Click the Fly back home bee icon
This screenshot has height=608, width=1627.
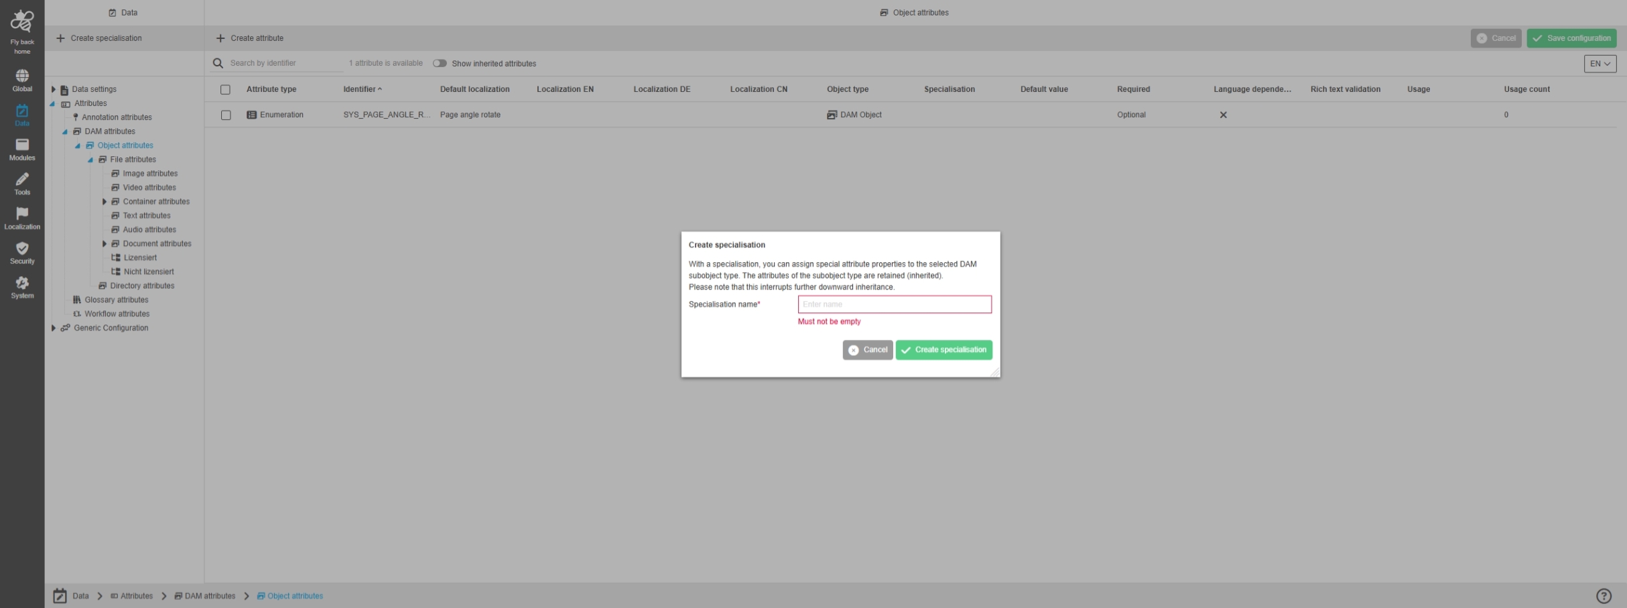(x=22, y=21)
